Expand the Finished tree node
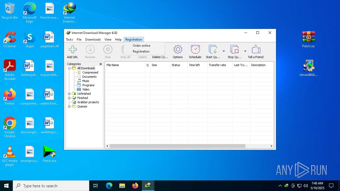The width and height of the screenshot is (340, 191). point(69,98)
